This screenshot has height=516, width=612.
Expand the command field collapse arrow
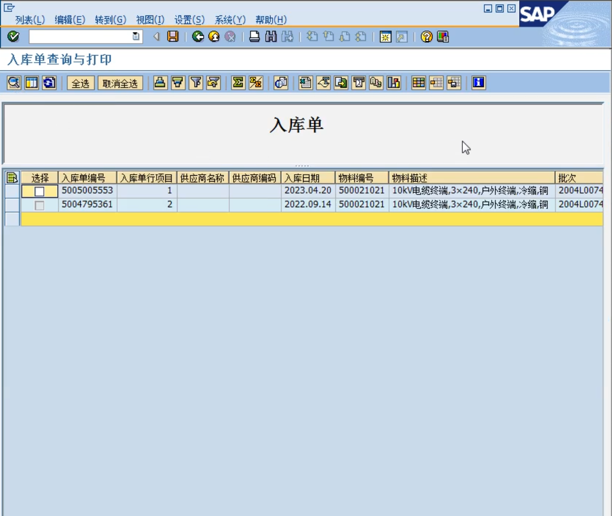click(x=157, y=36)
